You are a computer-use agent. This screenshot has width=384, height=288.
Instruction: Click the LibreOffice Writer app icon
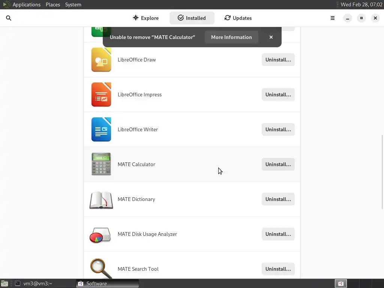[101, 129]
